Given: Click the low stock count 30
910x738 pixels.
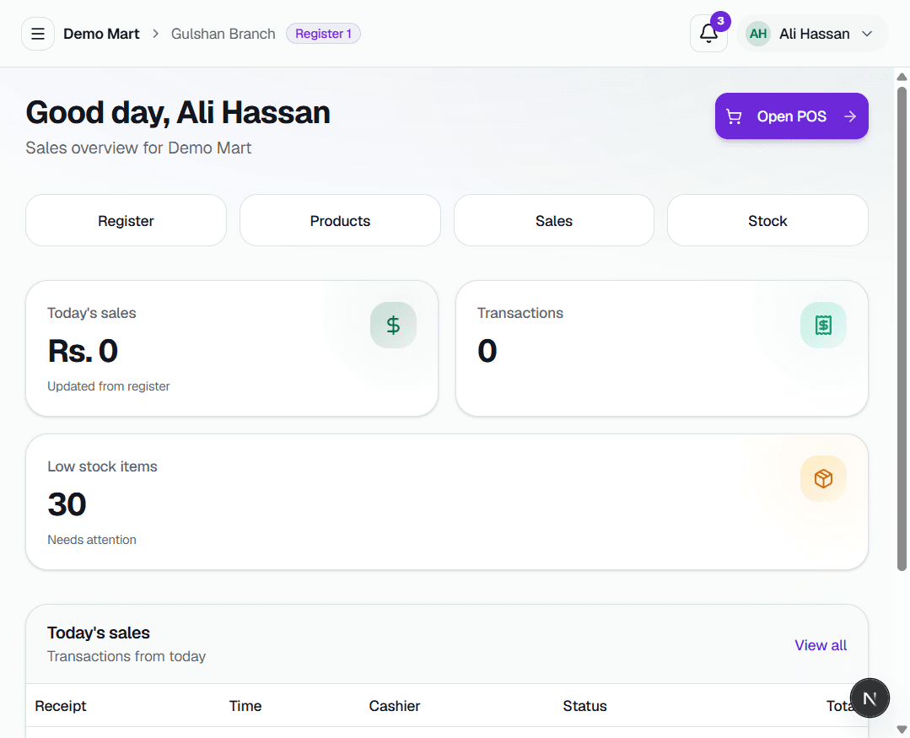Looking at the screenshot, I should pos(67,504).
